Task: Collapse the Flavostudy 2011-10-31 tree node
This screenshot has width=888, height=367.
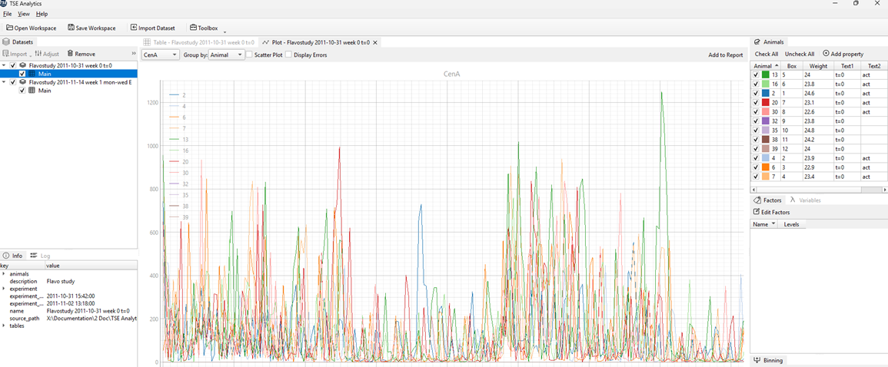Action: 5,65
